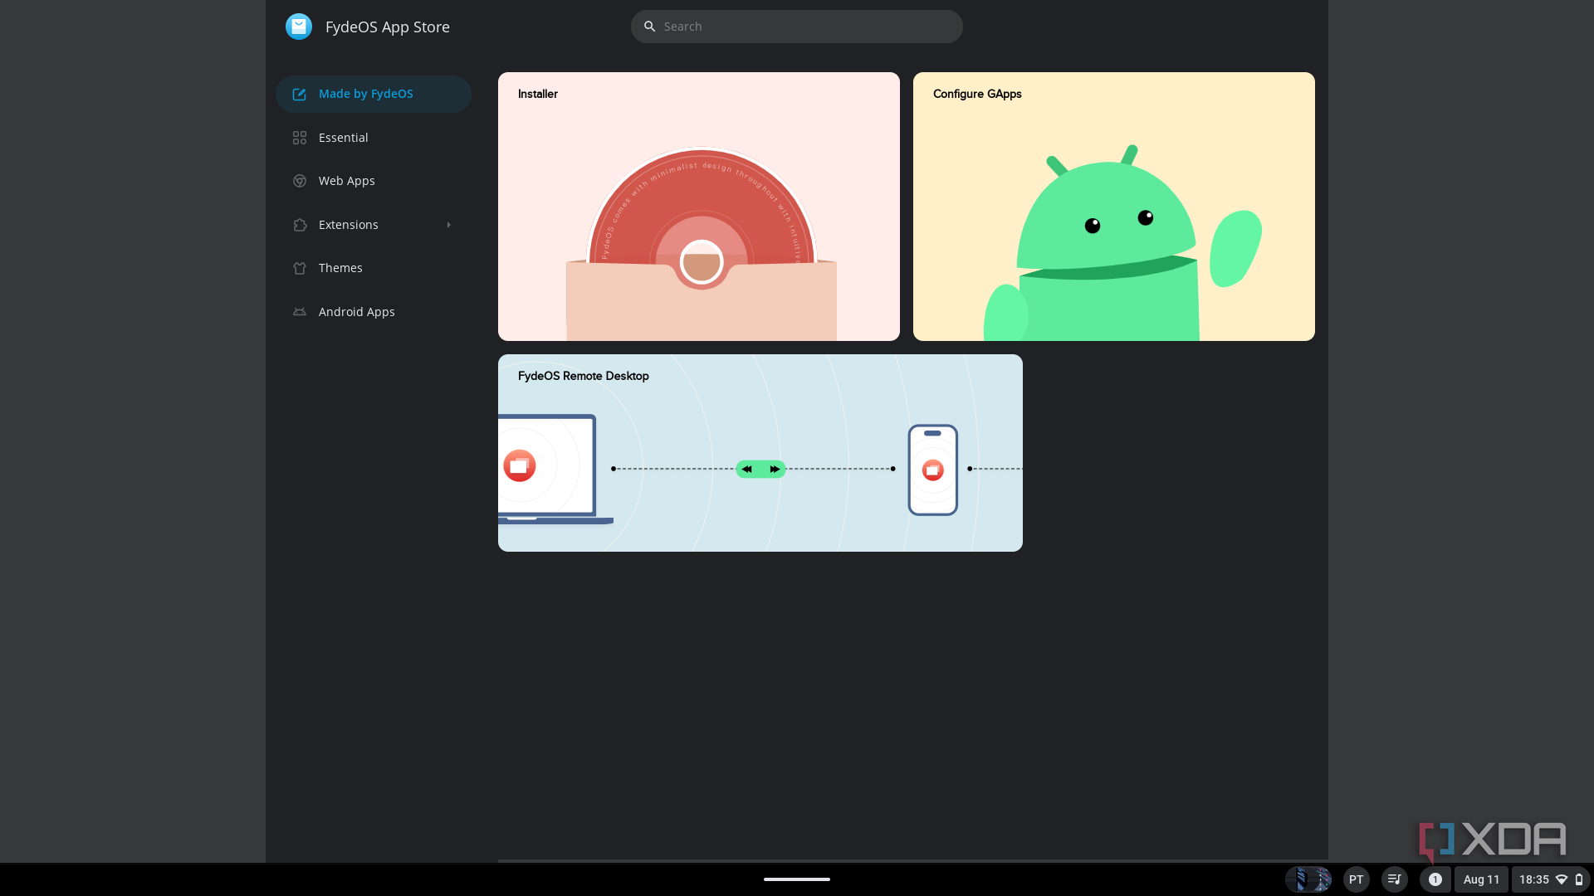Click the Android Apps robot icon

click(x=300, y=312)
